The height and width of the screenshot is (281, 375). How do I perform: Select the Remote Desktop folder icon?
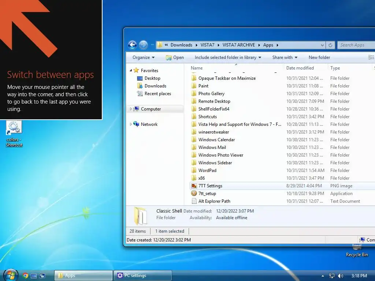[194, 101]
